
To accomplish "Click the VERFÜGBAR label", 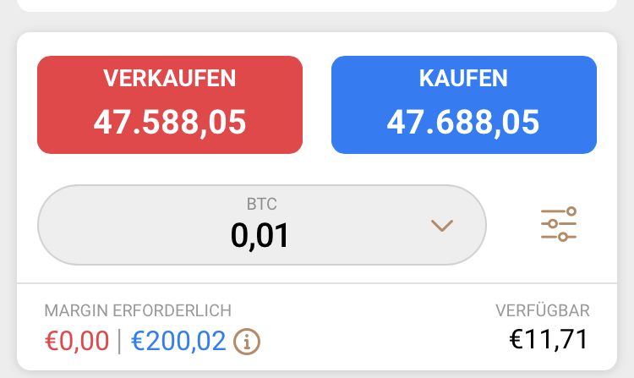I will click(x=543, y=310).
